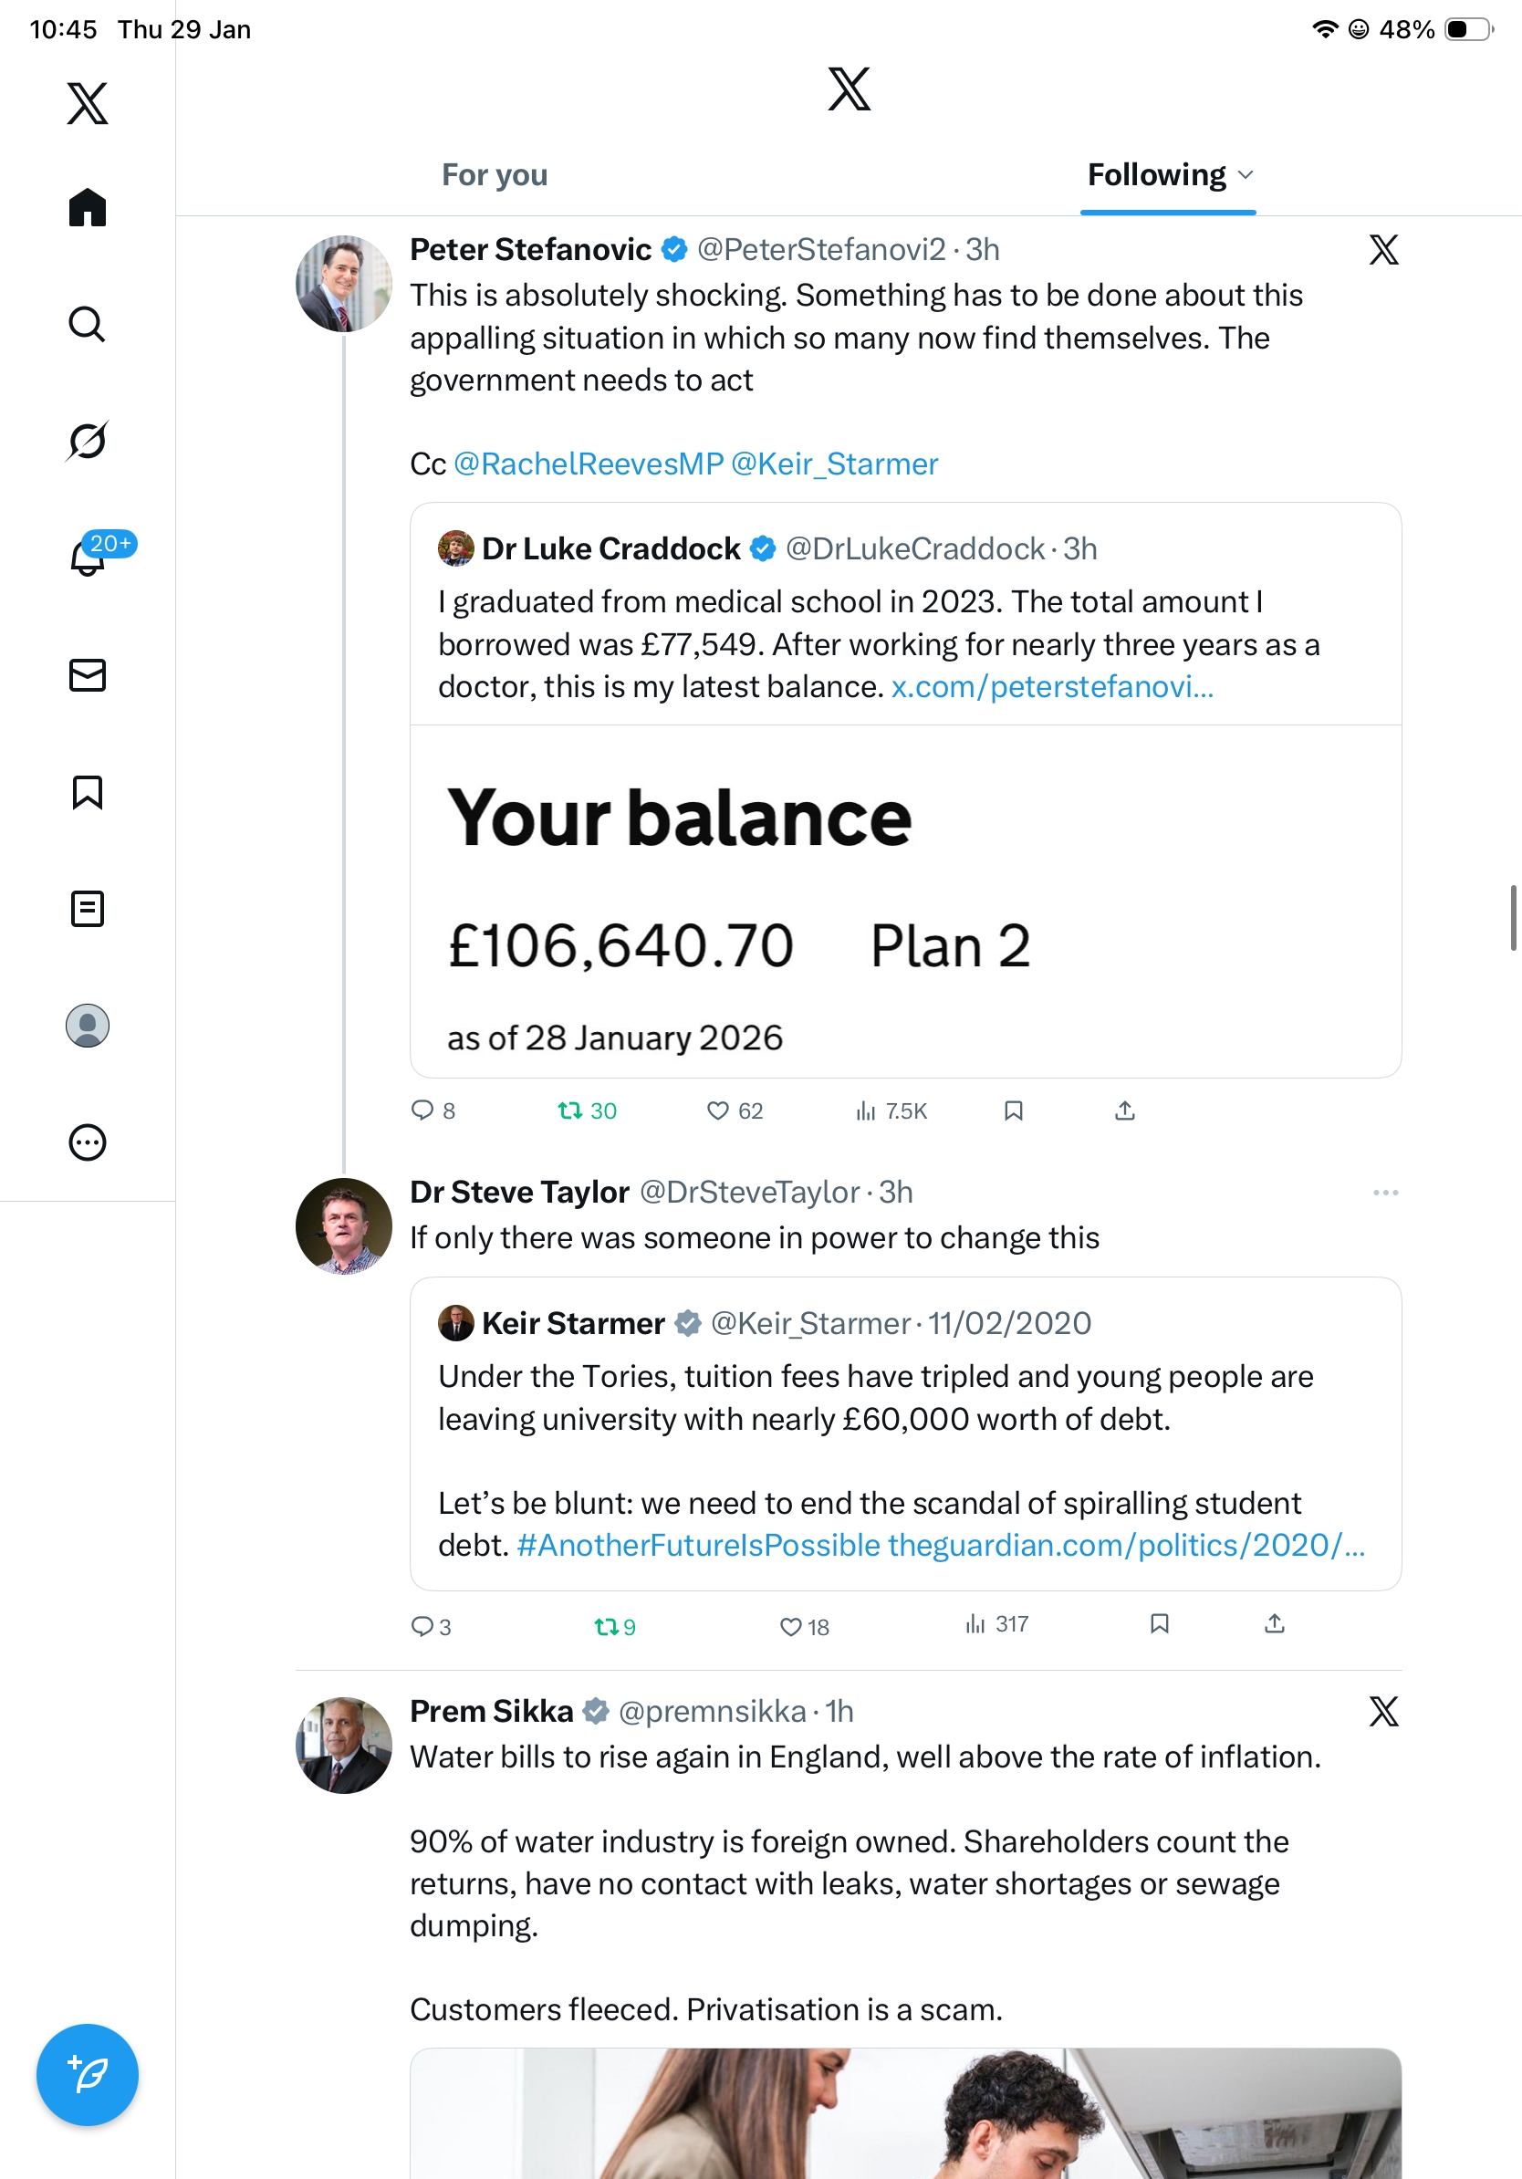Screen dimensions: 1522x2179
Task: Like Peter Stefanovic's post
Action: click(x=717, y=1111)
